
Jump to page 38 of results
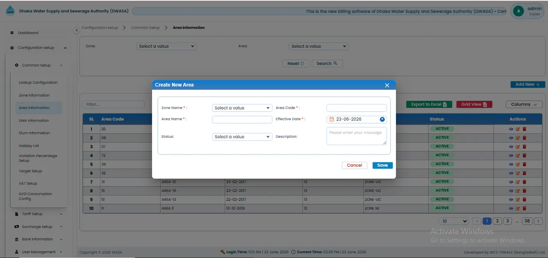(x=527, y=221)
